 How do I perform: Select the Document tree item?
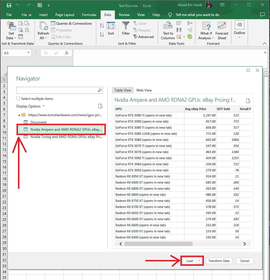coord(38,122)
